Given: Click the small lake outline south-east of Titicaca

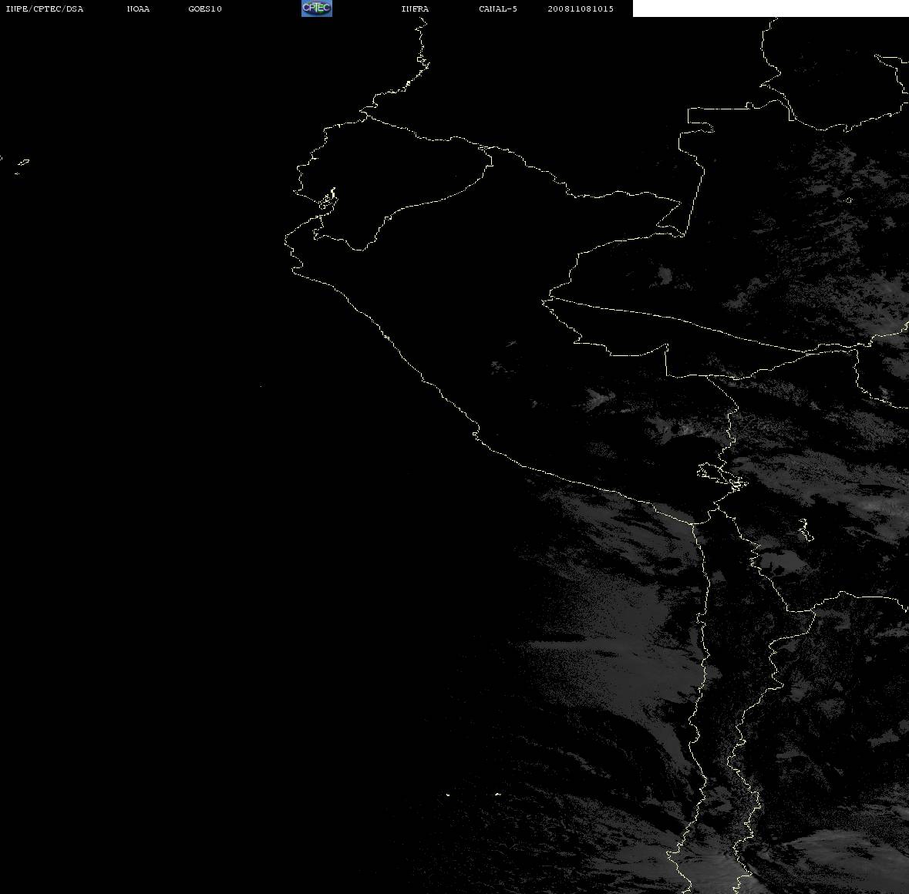Looking at the screenshot, I should [x=805, y=529].
